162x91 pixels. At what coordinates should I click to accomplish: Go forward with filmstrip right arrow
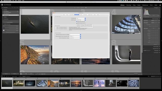(10, 76)
